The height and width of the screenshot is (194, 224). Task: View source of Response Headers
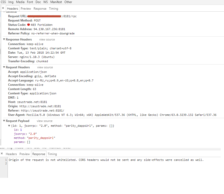click(47, 39)
